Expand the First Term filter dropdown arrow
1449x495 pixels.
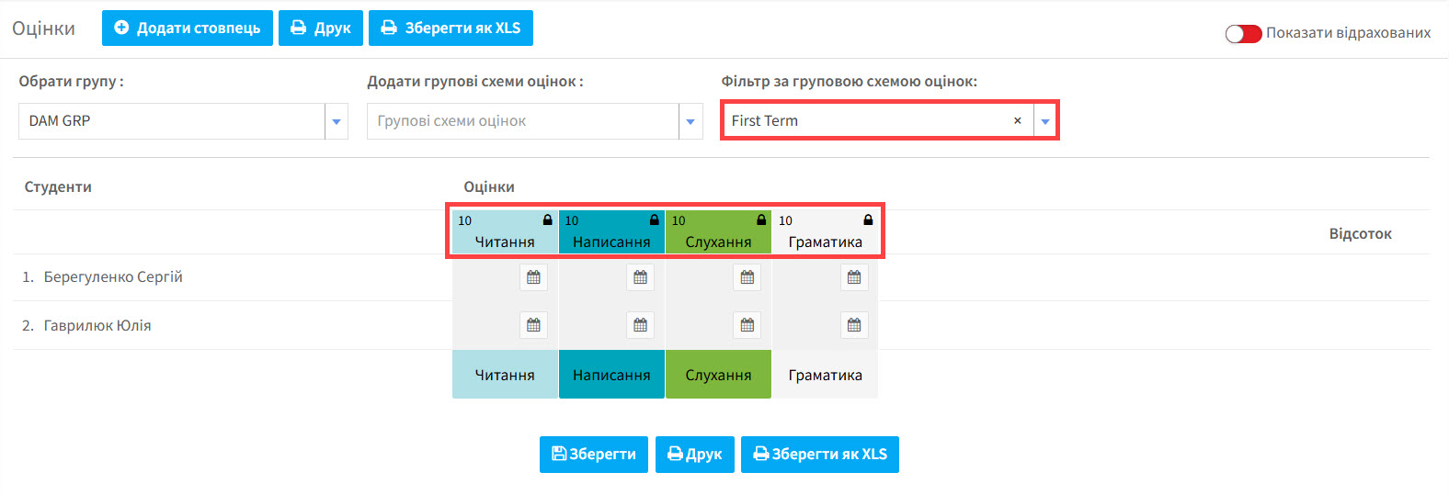[x=1045, y=121]
